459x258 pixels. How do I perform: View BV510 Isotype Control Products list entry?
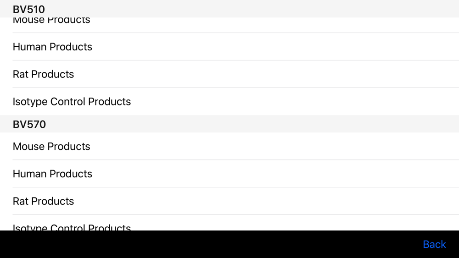click(229, 101)
